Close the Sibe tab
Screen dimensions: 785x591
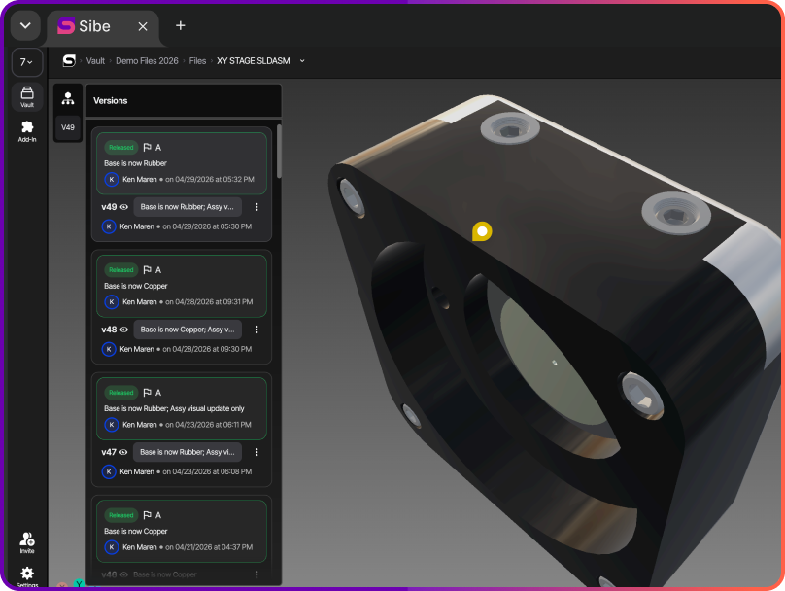point(143,26)
